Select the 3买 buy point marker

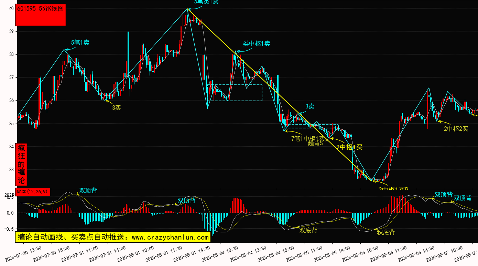coord(117,108)
